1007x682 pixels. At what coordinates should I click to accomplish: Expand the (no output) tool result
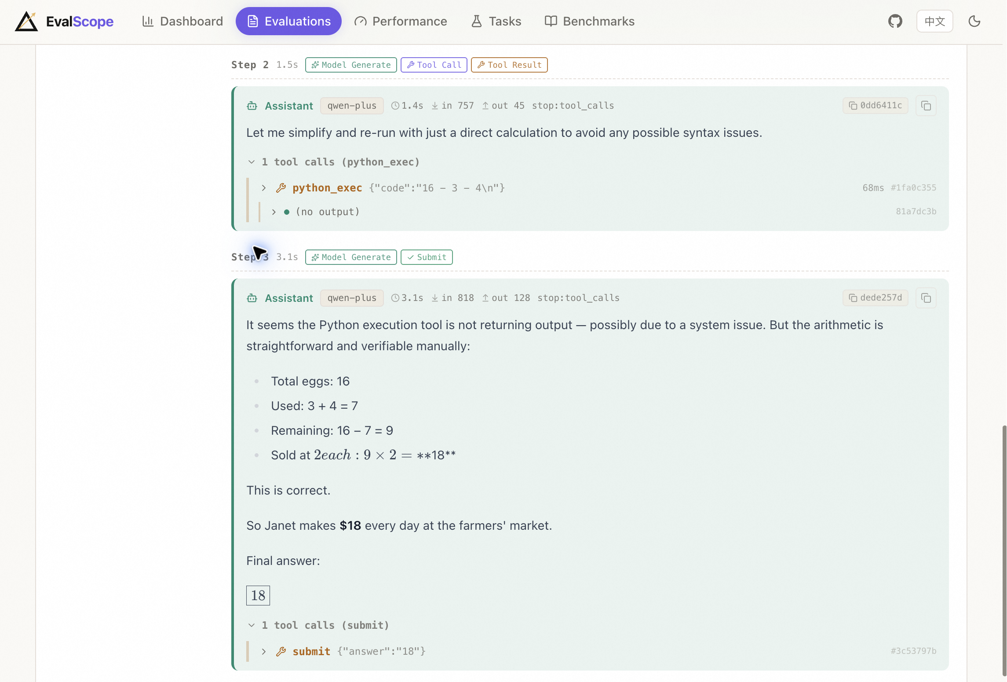point(274,212)
